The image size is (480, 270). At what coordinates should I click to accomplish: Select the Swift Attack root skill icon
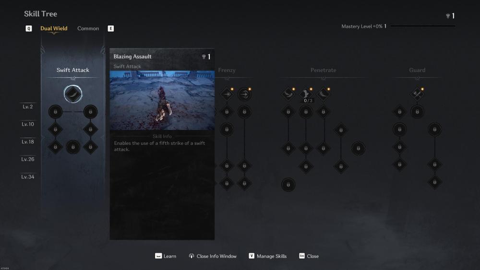[x=73, y=94]
